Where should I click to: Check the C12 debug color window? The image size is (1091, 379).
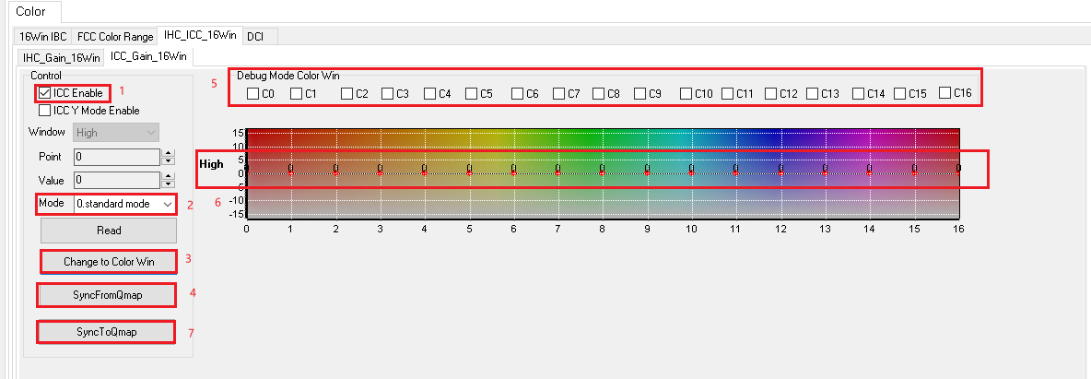click(x=771, y=93)
